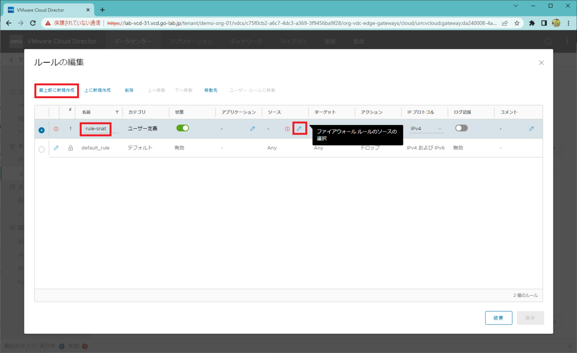Screen dimensions: 577x353
Task: Click the default_rule name cell
Action: point(95,148)
